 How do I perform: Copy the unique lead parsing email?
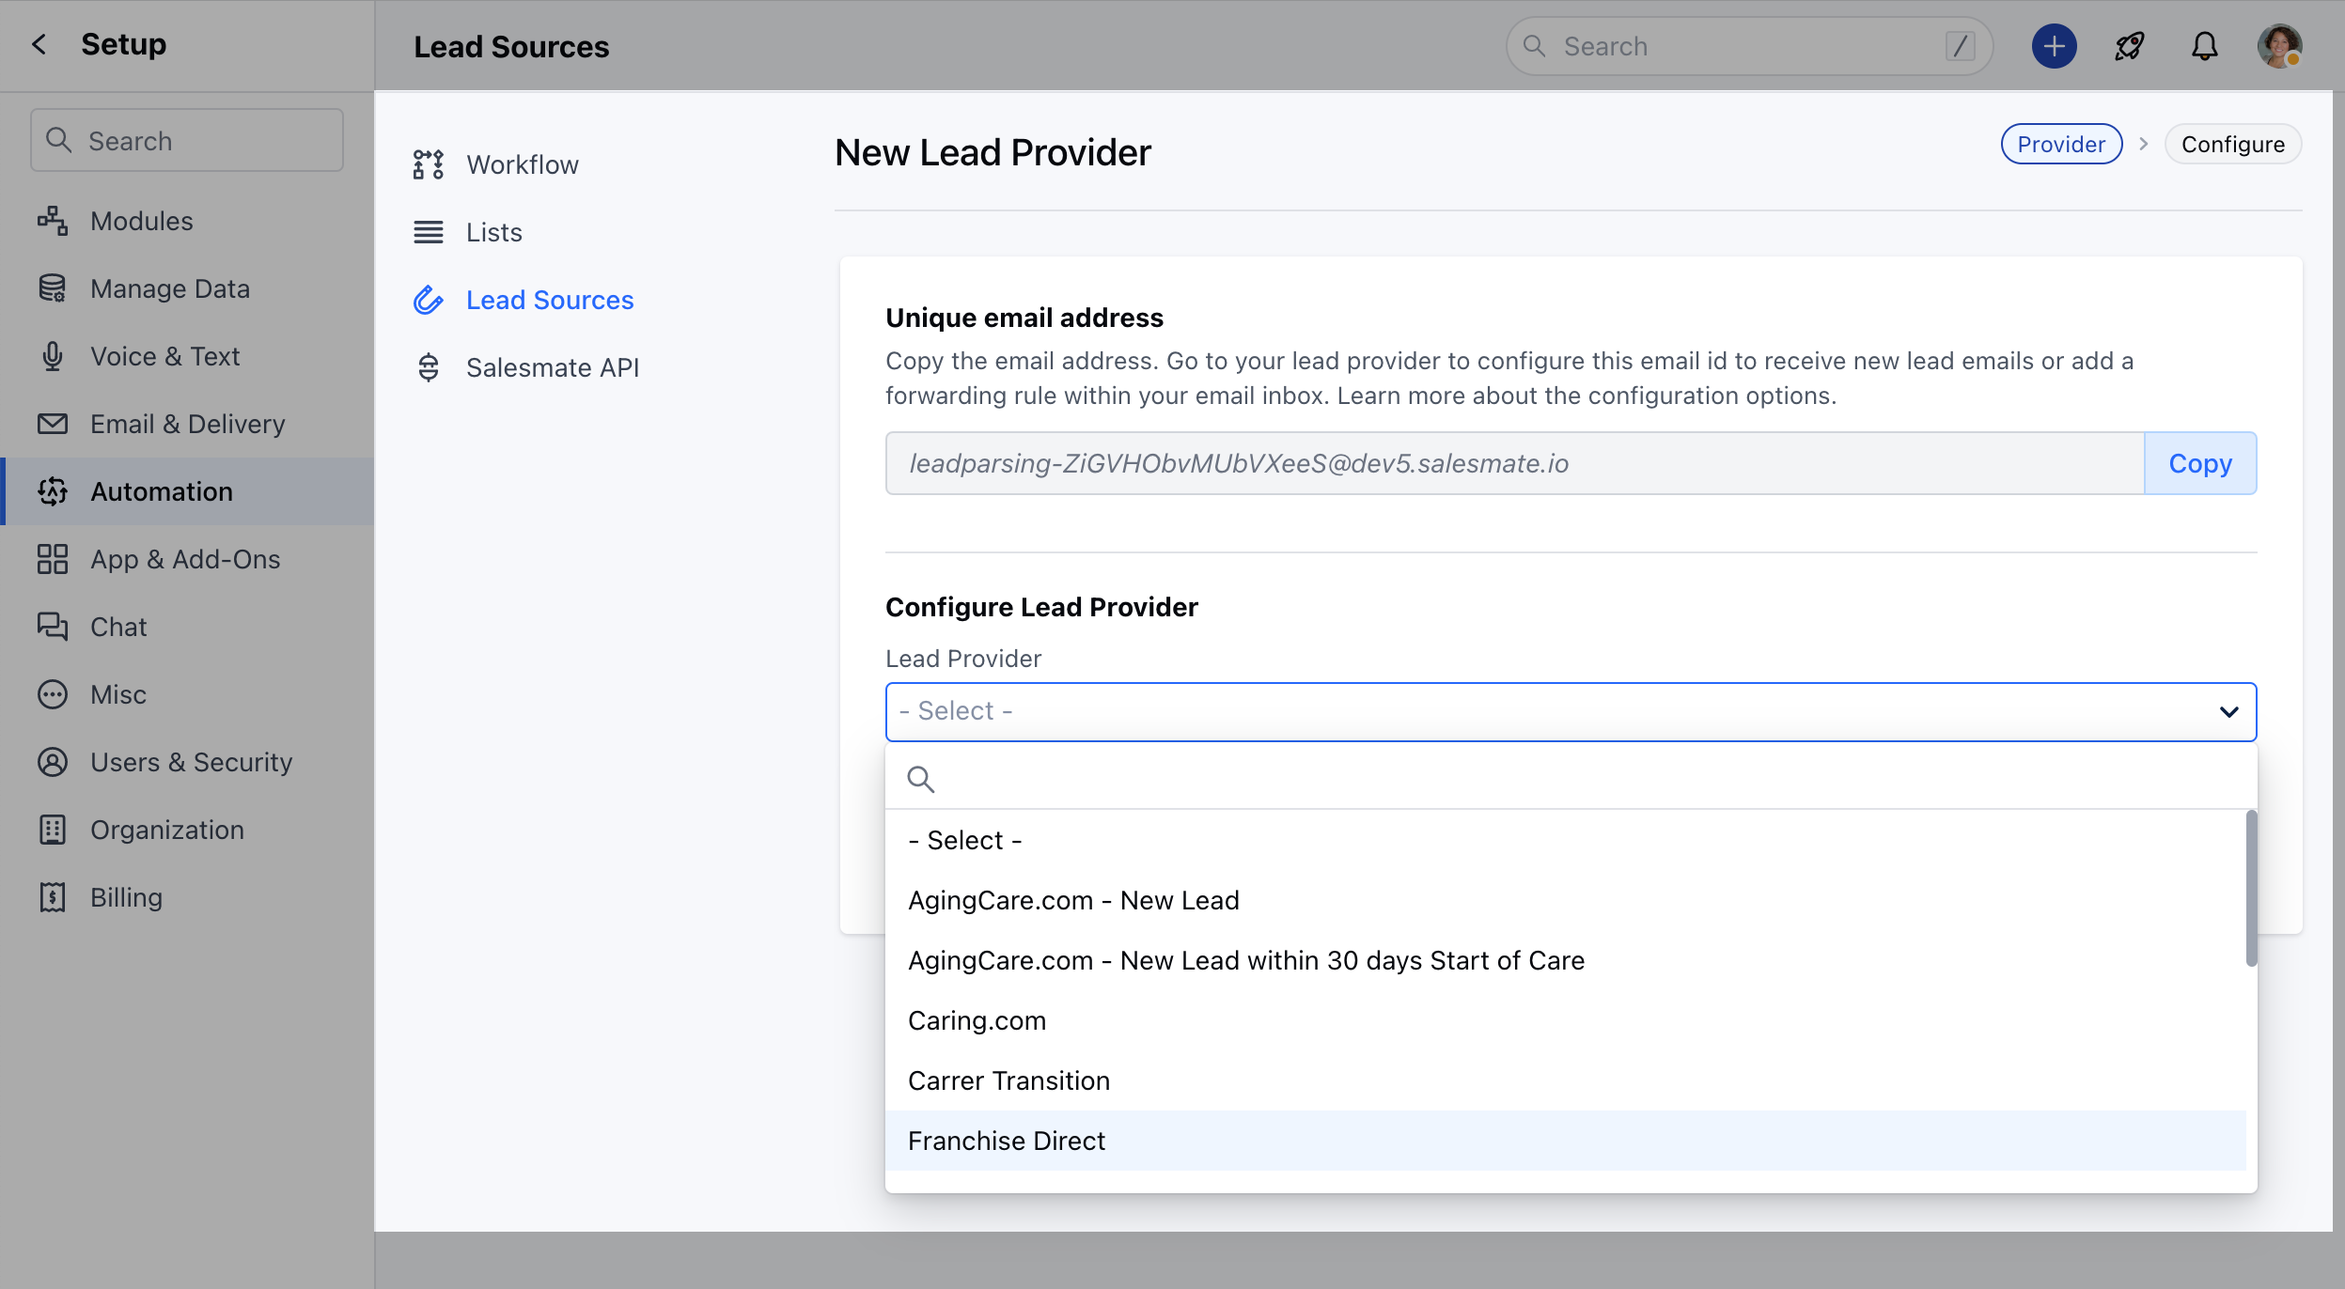pos(2199,463)
